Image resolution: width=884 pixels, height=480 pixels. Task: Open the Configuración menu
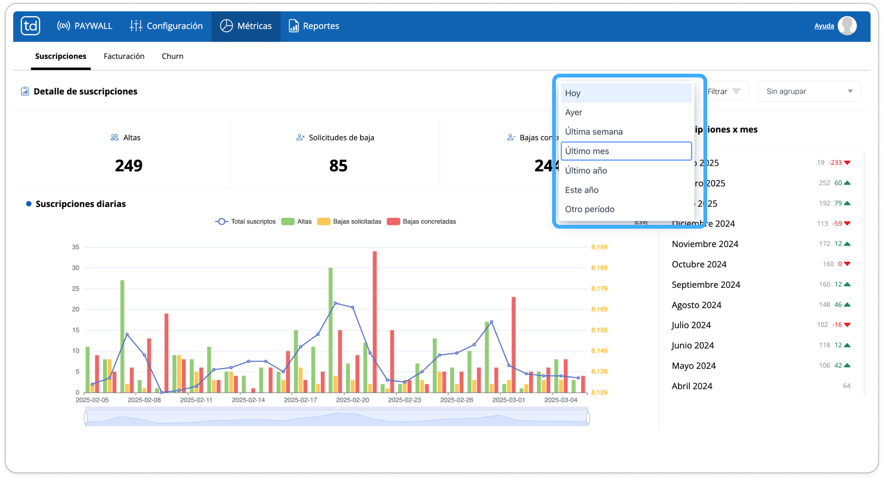166,26
